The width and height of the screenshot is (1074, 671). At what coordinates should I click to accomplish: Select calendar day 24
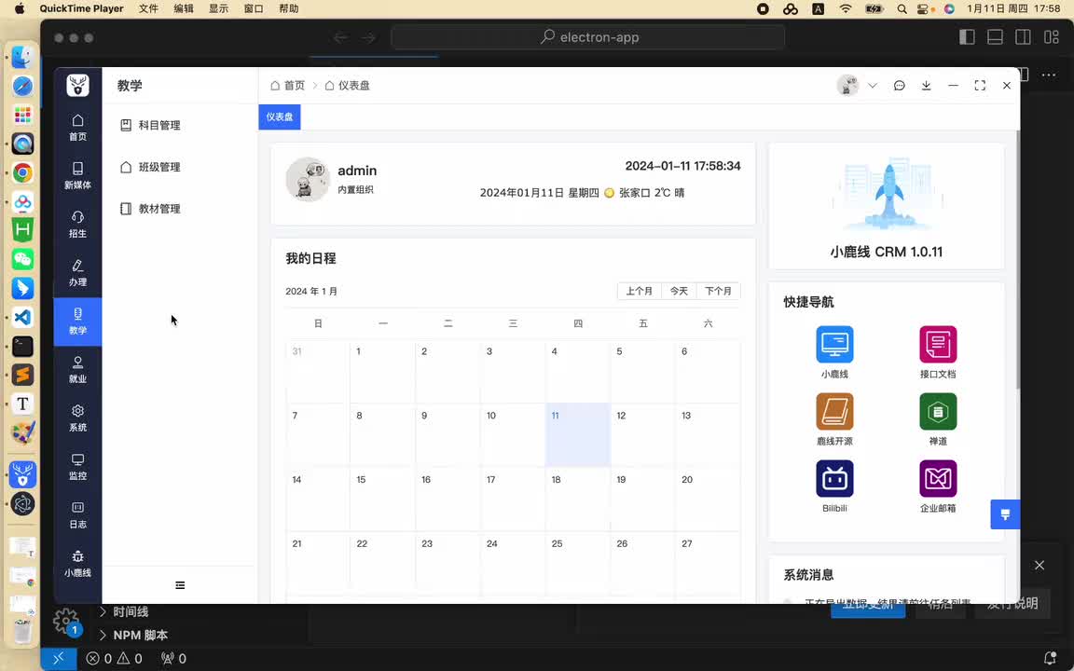513,564
